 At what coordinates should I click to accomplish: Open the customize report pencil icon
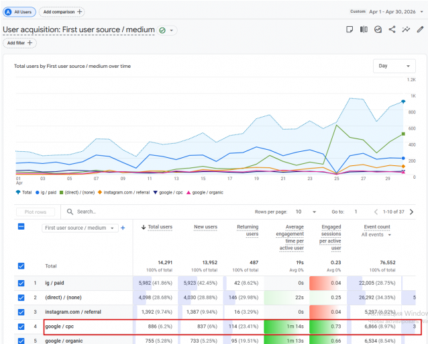point(420,30)
